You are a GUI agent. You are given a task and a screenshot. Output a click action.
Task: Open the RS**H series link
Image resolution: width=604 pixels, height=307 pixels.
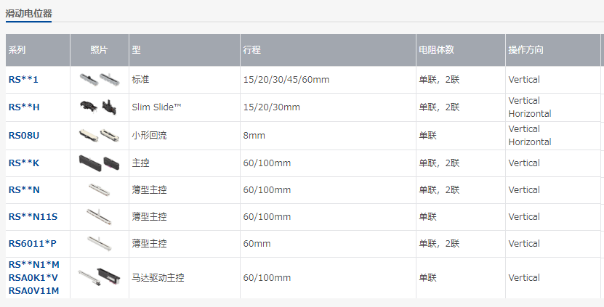coord(24,107)
